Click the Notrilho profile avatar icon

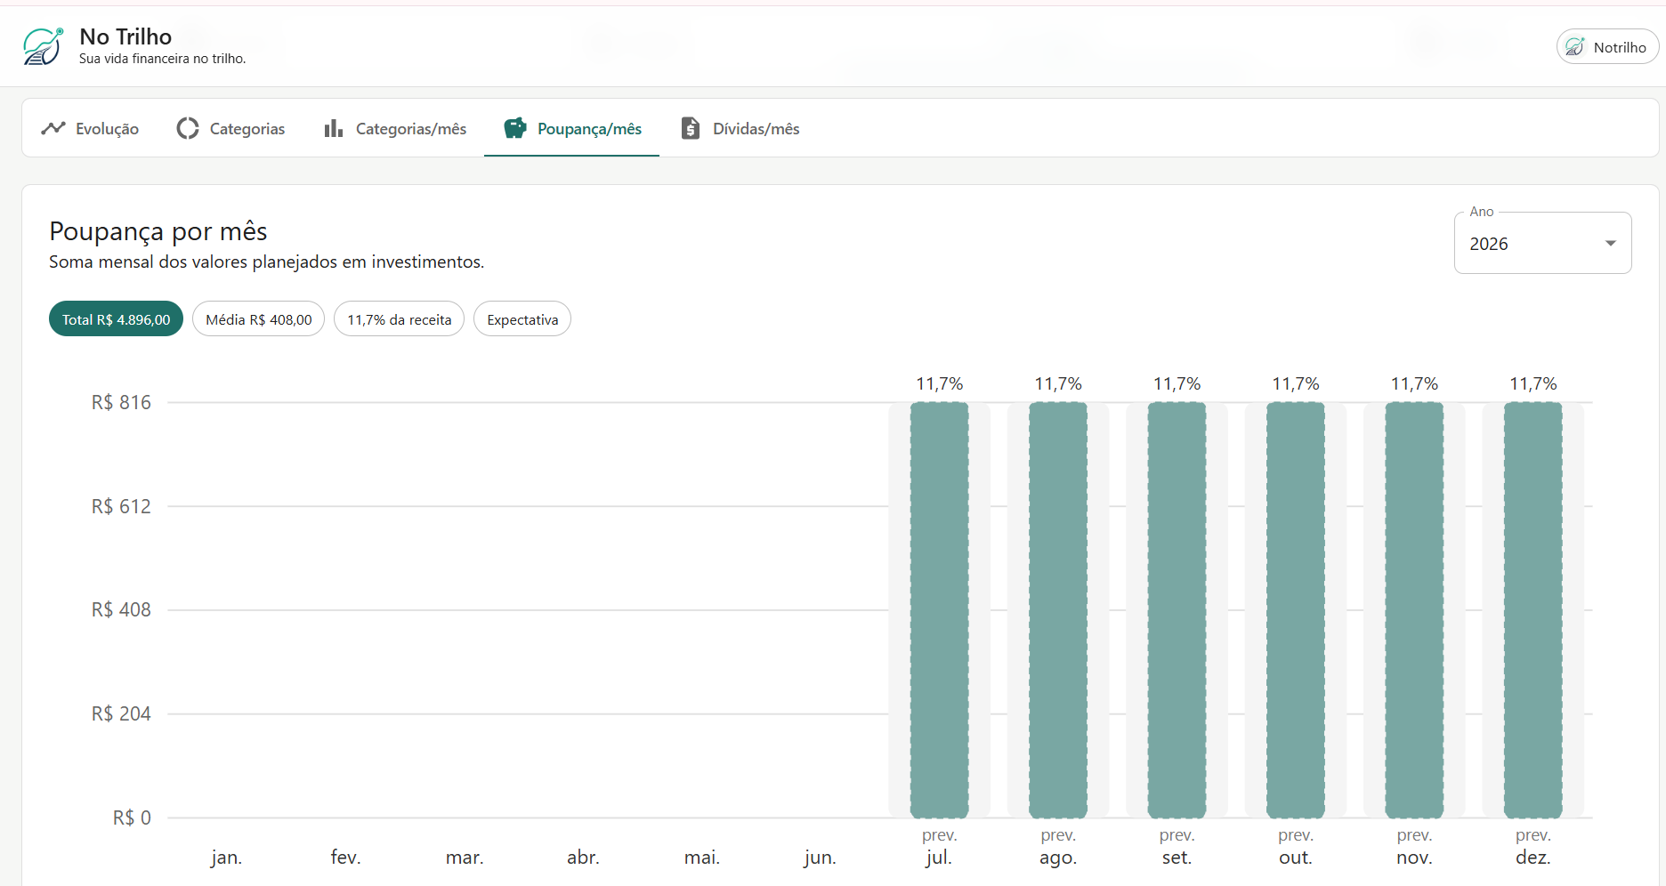pyautogui.click(x=1575, y=47)
